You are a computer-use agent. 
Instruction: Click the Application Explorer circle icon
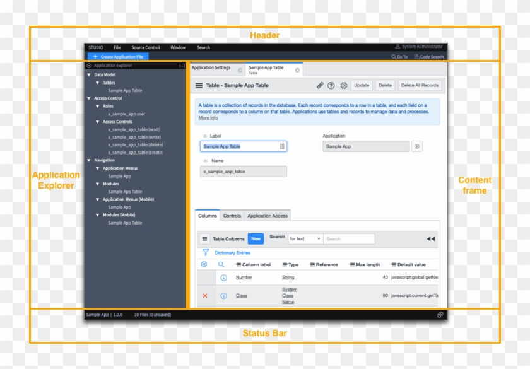point(89,66)
